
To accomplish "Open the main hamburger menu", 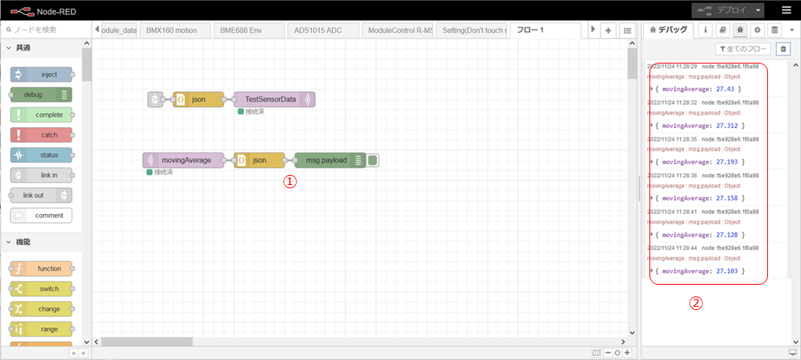I will pyautogui.click(x=786, y=10).
